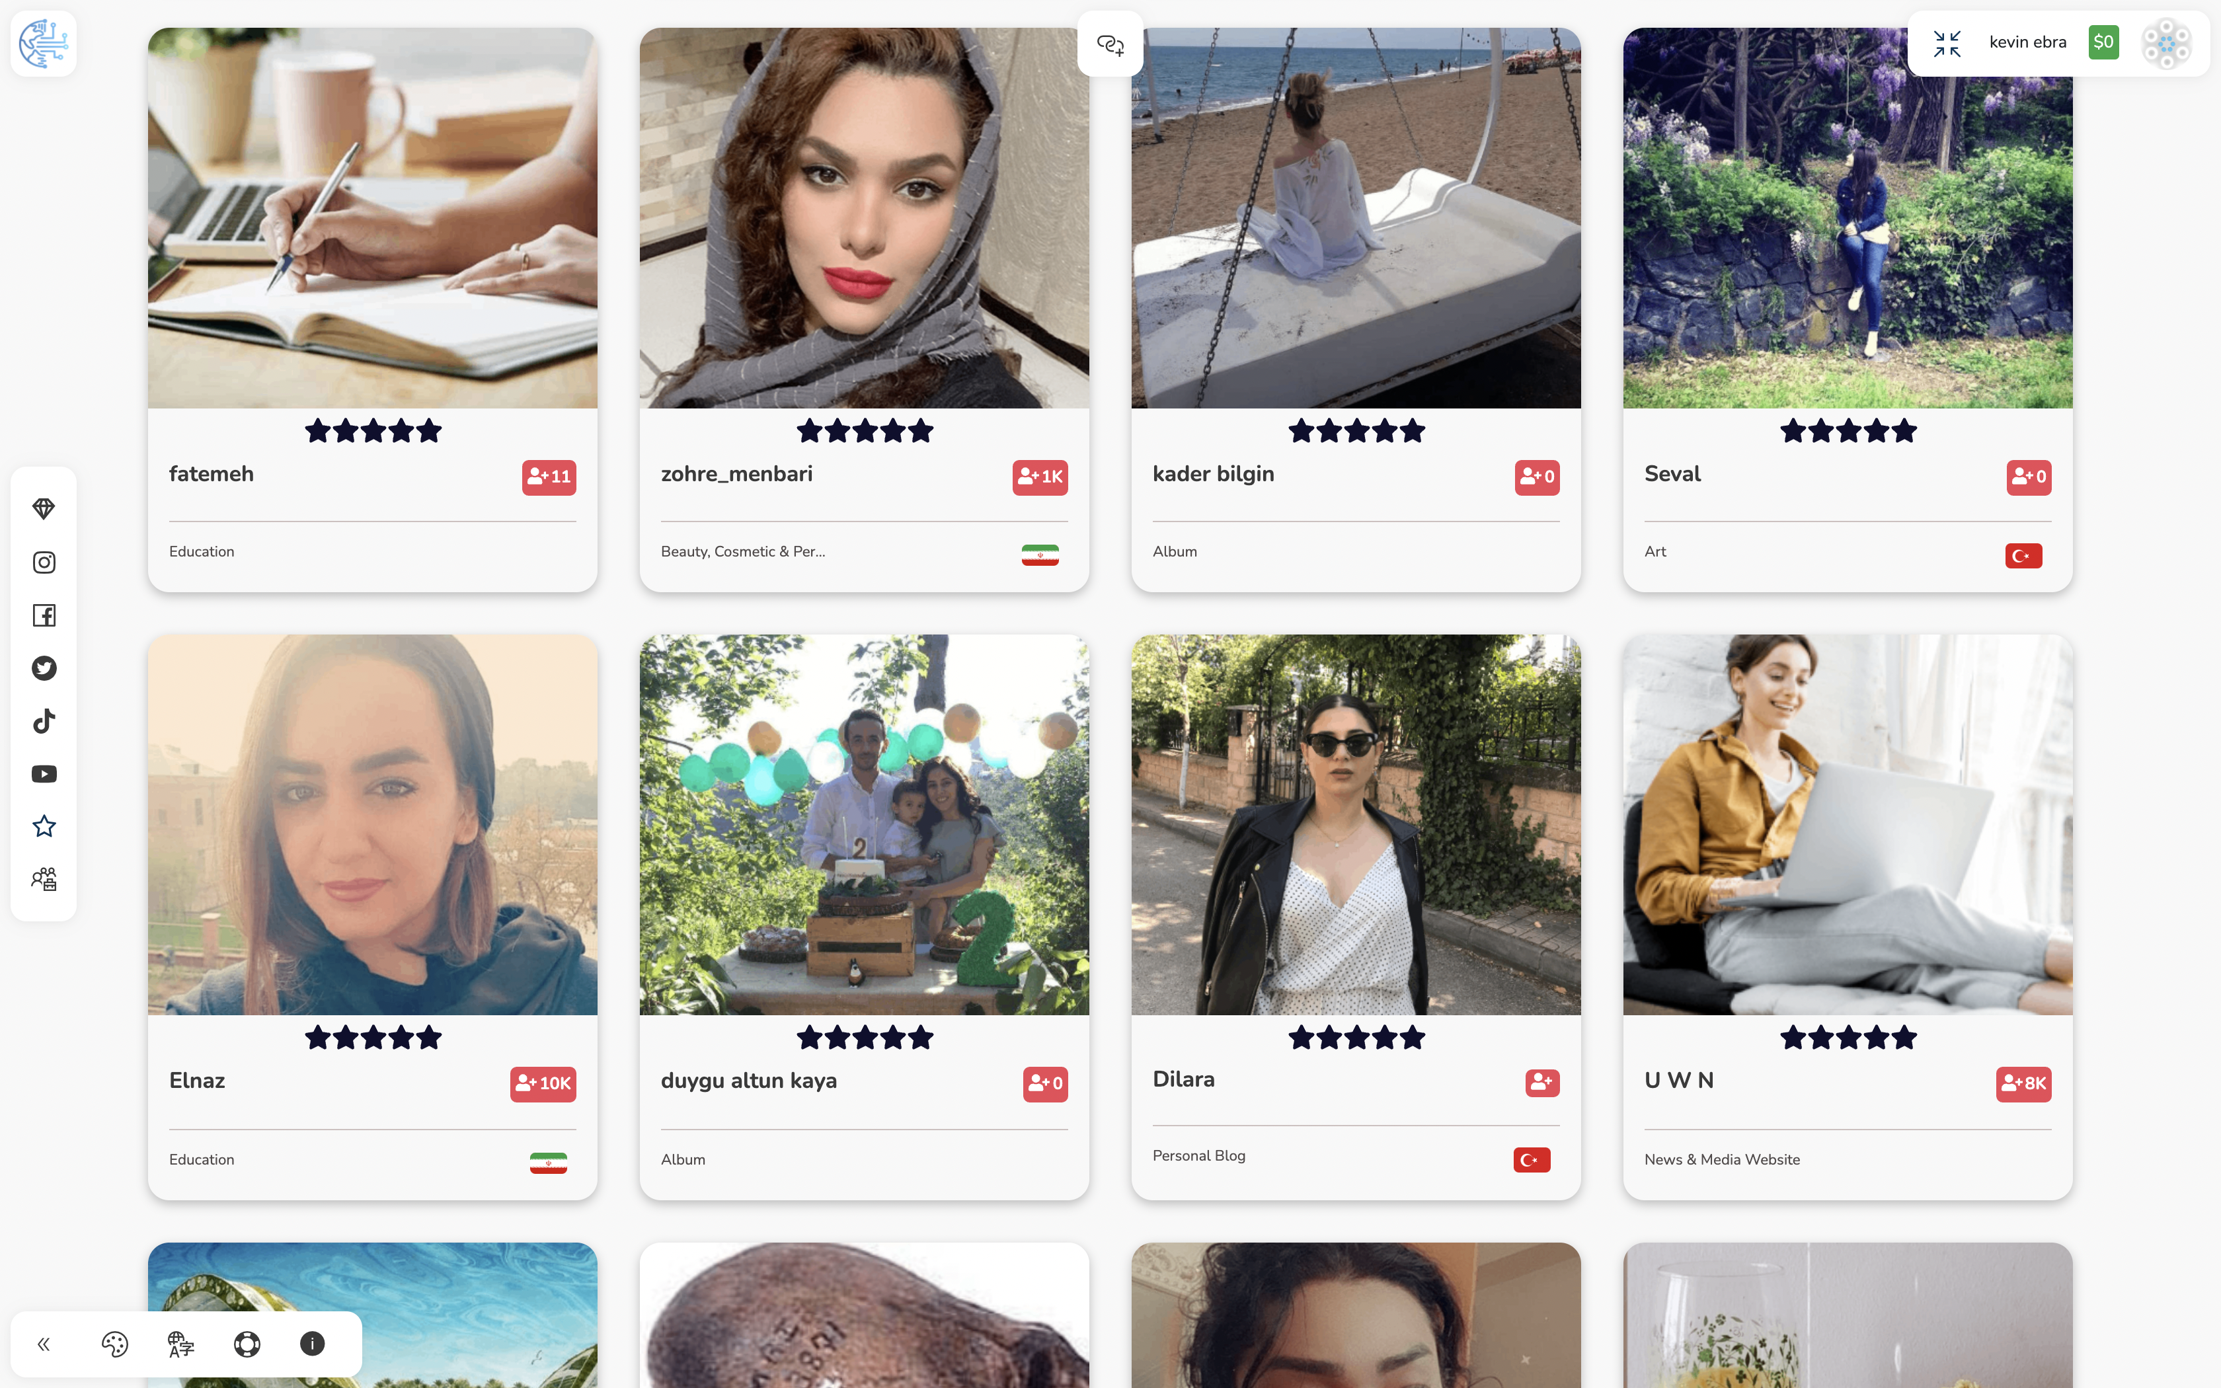This screenshot has height=1388, width=2221.
Task: Click 'News & Media Website' category text
Action: (1722, 1159)
